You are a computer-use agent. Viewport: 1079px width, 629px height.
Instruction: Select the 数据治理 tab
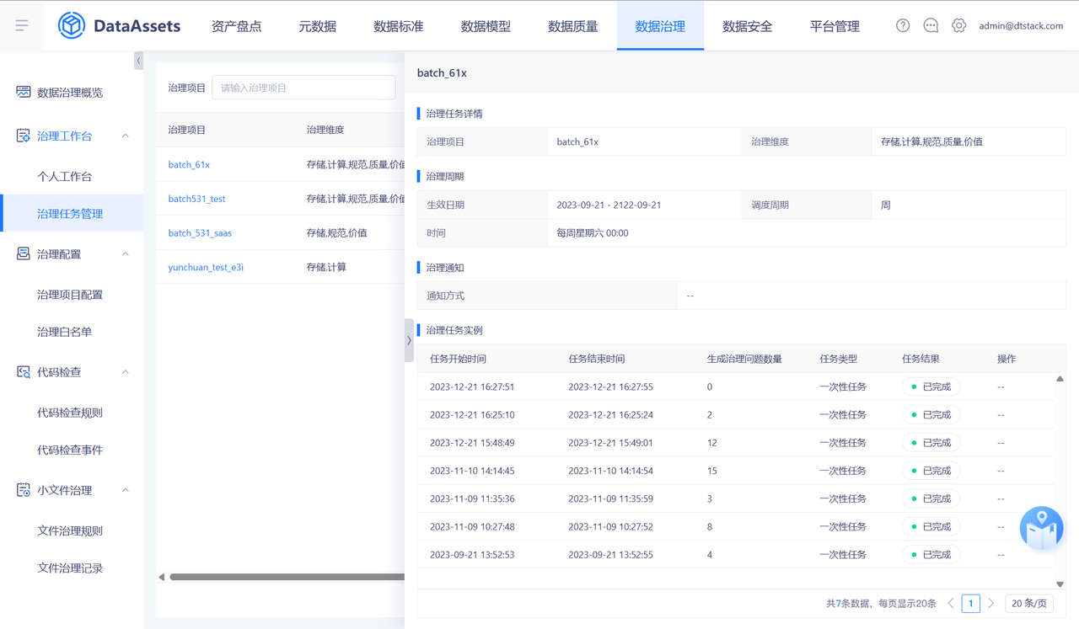[x=660, y=26]
